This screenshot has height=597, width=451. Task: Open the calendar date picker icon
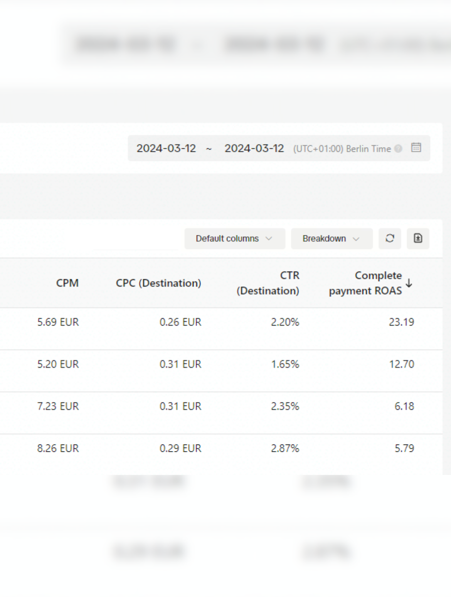coord(416,148)
